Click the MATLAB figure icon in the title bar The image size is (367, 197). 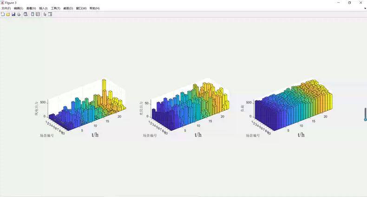pos(2,3)
